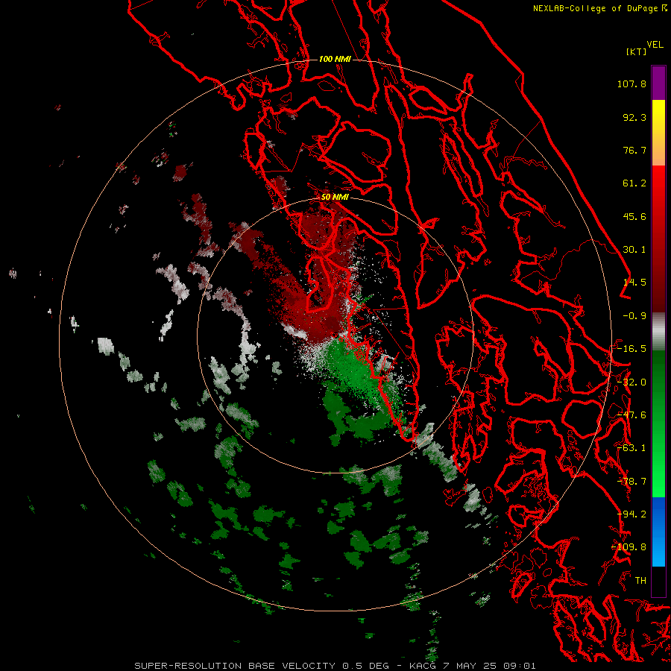Click the 50 NMI range ring label
Viewport: 671px width, 671px height.
(335, 198)
